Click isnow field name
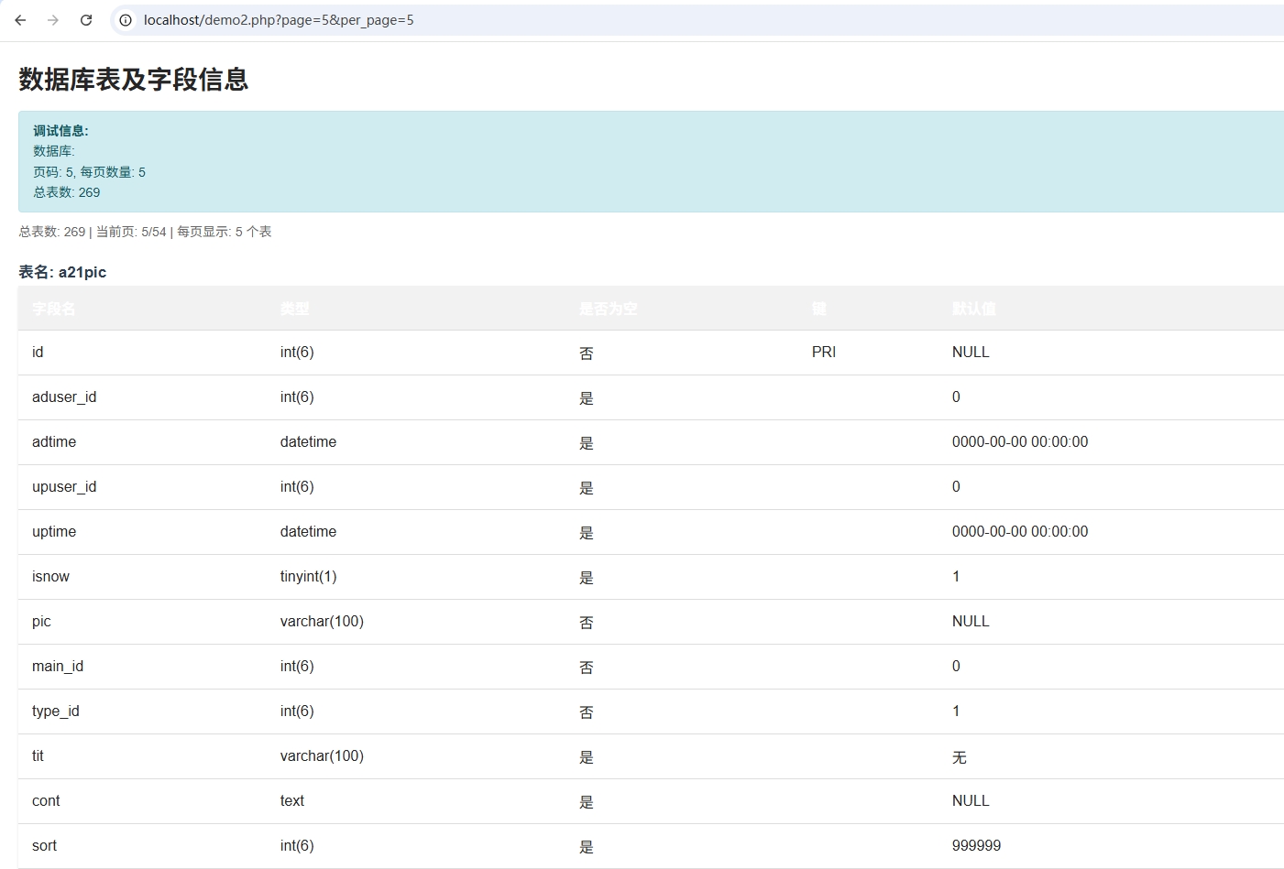The width and height of the screenshot is (1284, 869). tap(50, 577)
